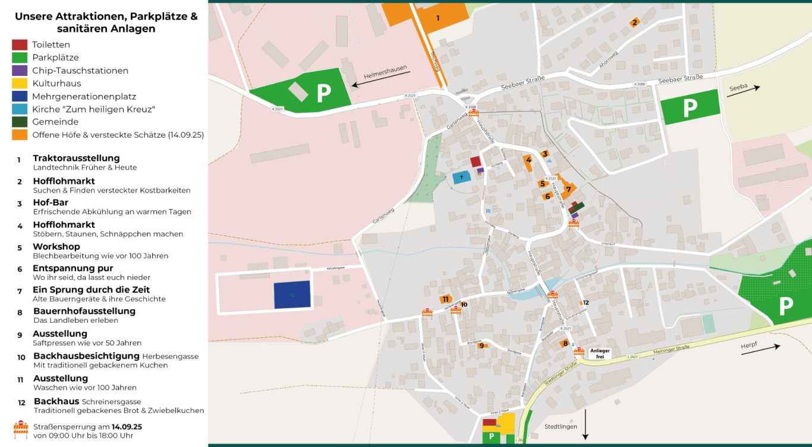Click the arrow pointing to Stedtlingen
The height and width of the screenshot is (447, 812).
click(585, 424)
